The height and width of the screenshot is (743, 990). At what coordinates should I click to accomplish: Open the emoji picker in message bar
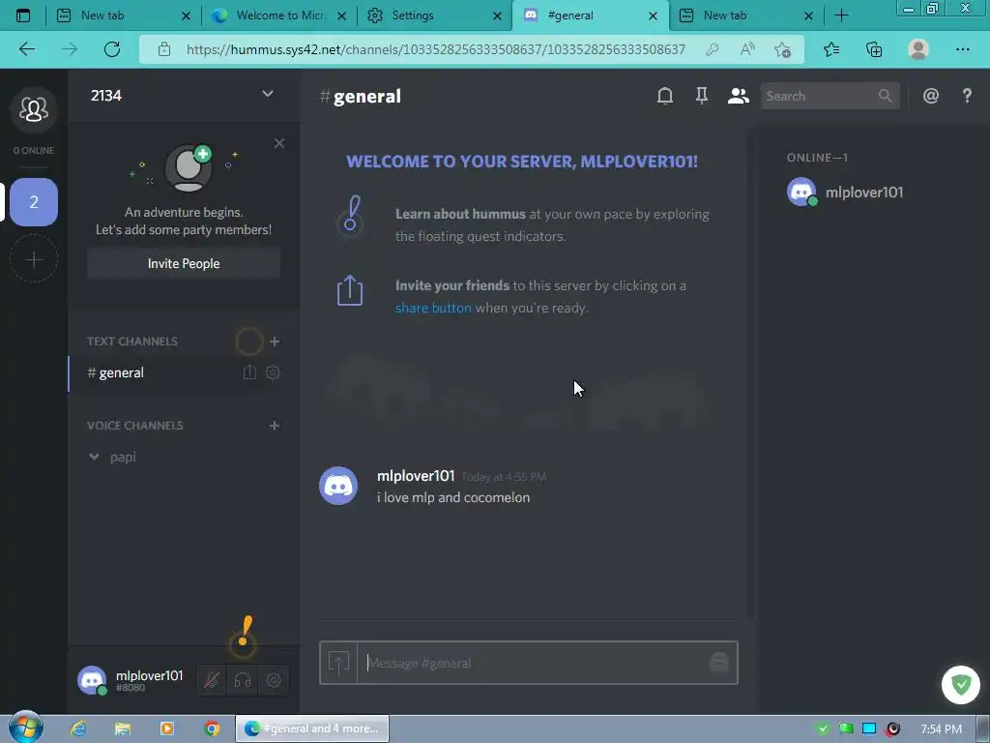click(719, 662)
